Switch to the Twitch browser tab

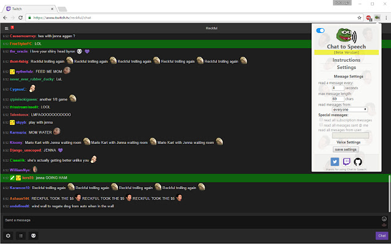(x=29, y=9)
